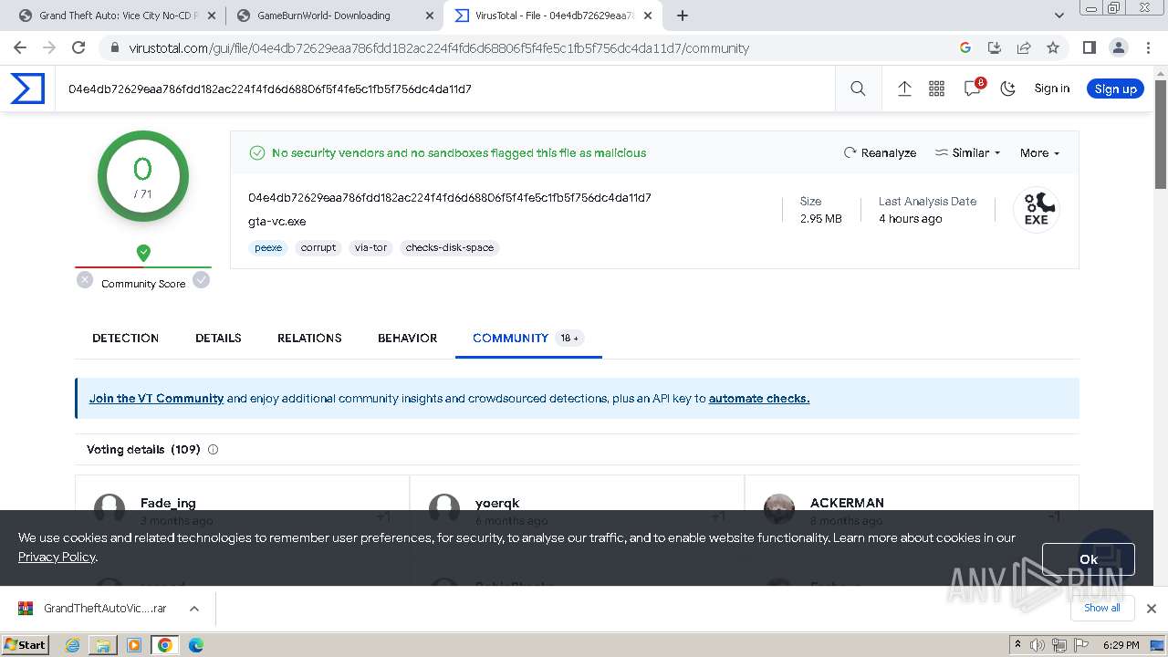Click the system clock 6:29 PM

1121,645
